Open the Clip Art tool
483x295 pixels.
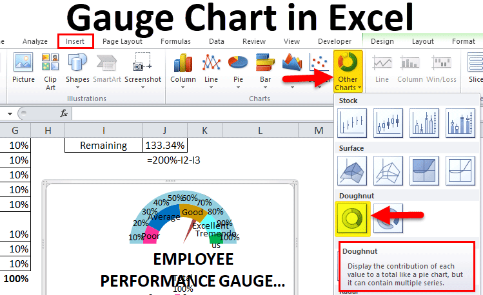click(x=50, y=72)
